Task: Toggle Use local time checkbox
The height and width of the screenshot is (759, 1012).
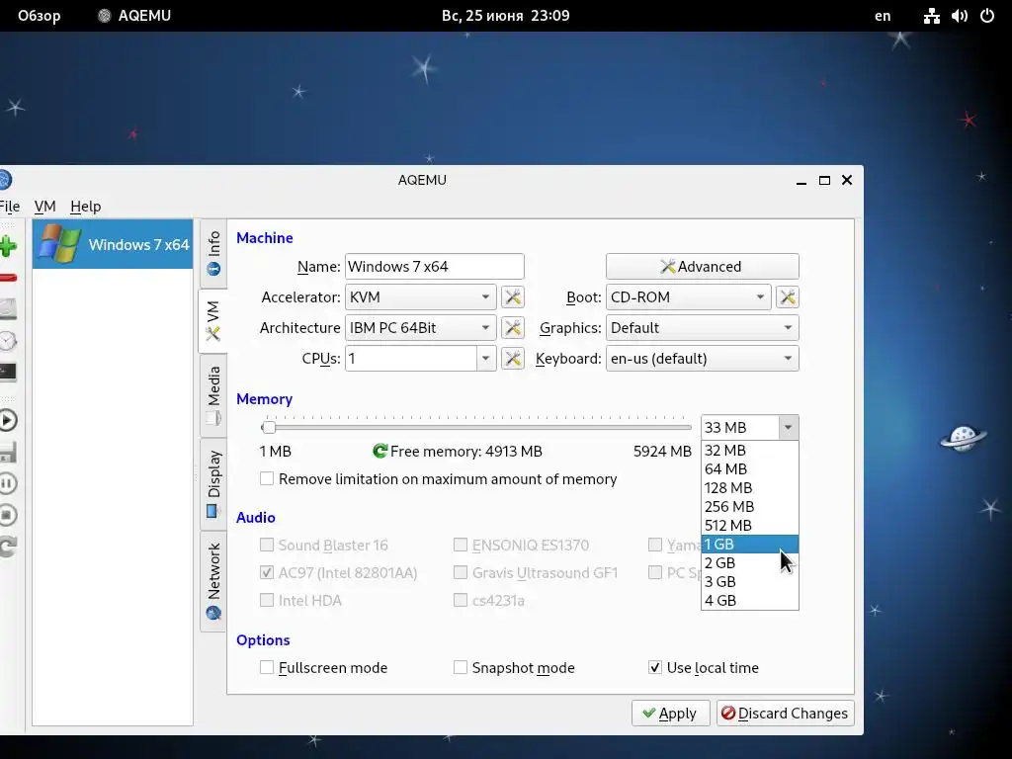Action: (655, 667)
